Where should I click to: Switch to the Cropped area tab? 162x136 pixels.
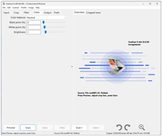93,13
